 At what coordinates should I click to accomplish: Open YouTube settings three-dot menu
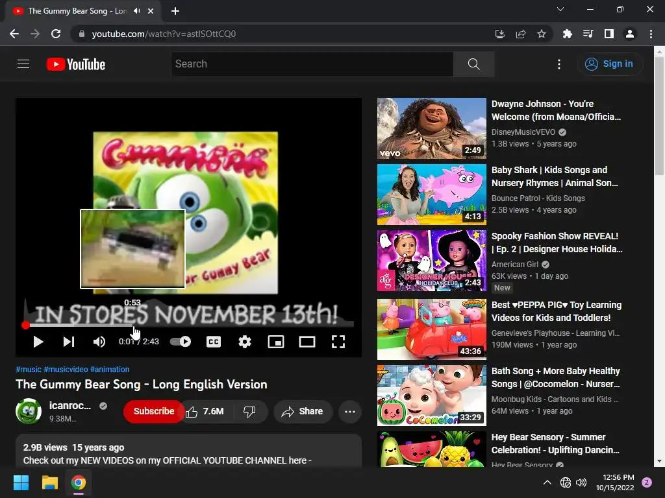(x=559, y=64)
